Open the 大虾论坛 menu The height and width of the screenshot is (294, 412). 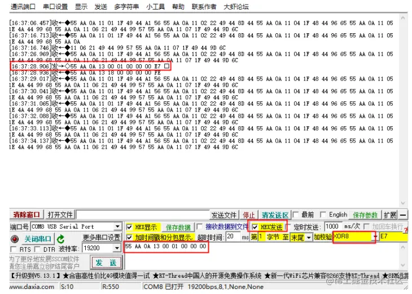[236, 7]
